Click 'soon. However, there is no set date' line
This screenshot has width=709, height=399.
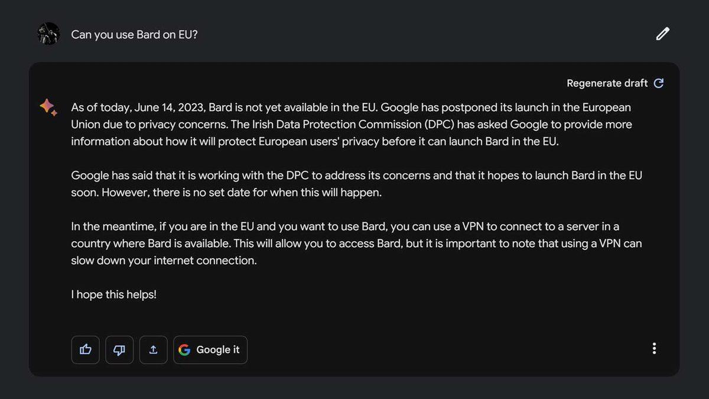coord(226,193)
